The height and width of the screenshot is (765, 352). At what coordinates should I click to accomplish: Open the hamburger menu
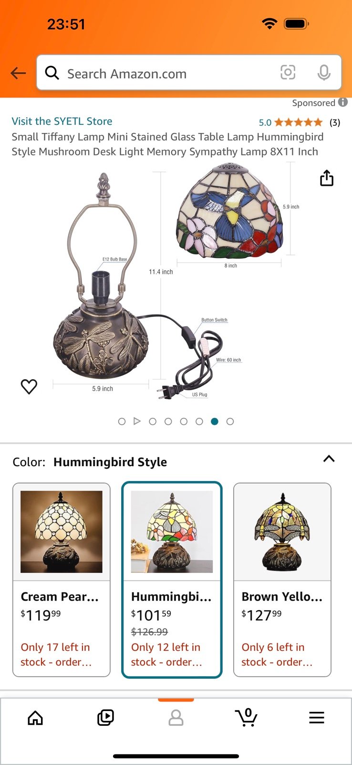pos(317,718)
